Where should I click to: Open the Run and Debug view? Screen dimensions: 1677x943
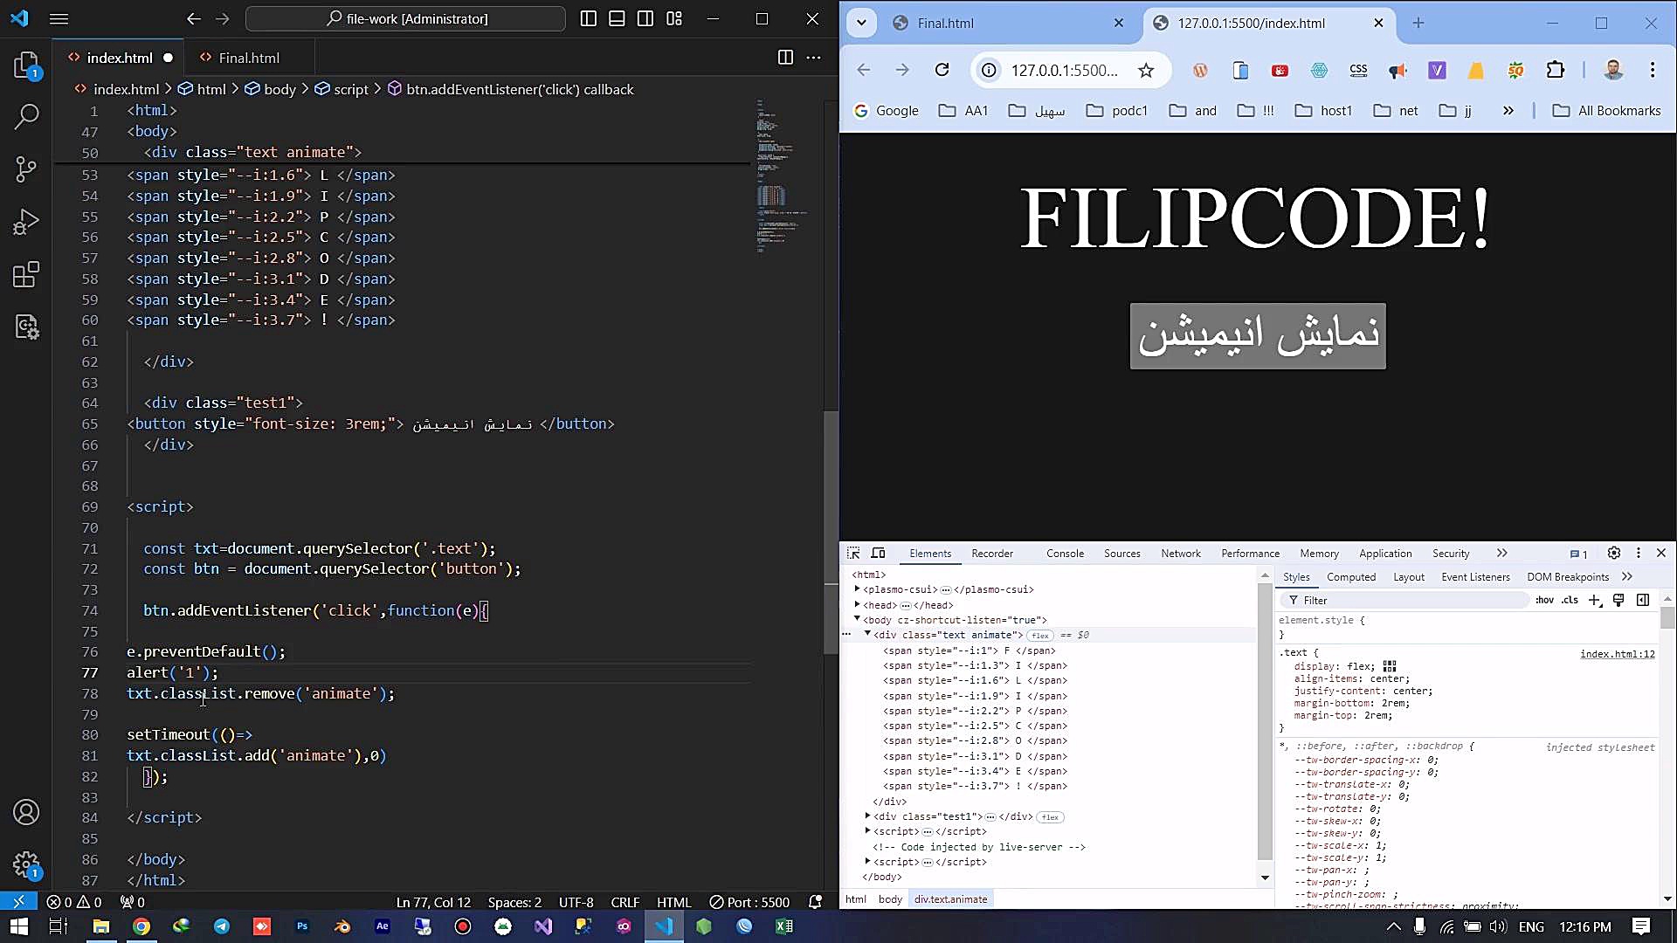[27, 222]
